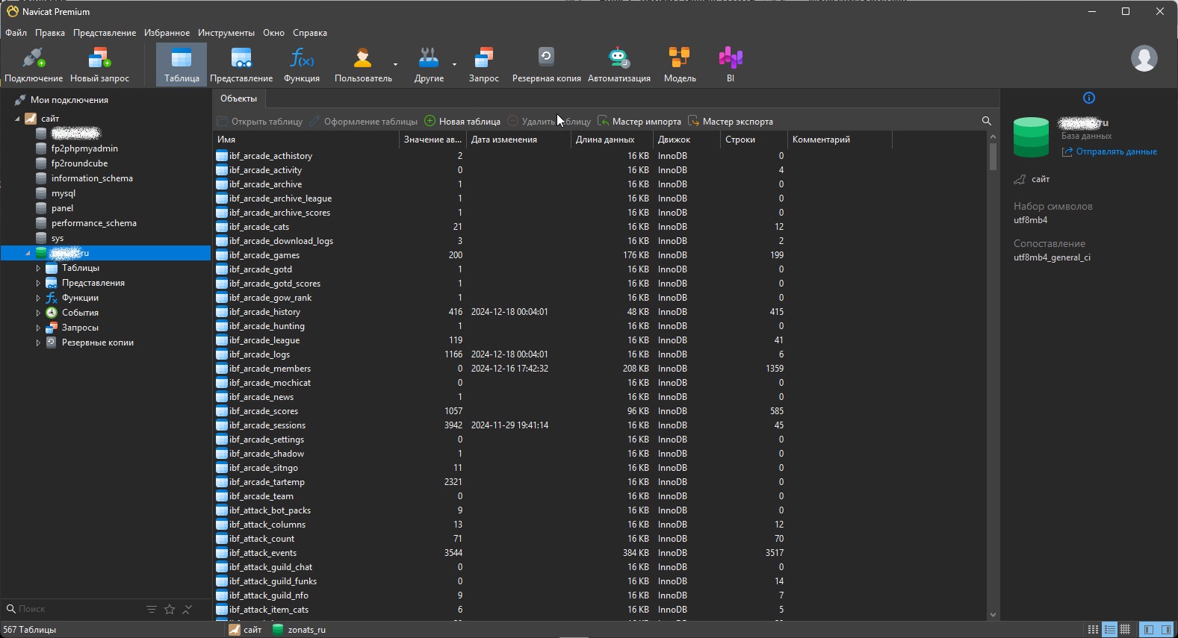Click the search magnifier in object toolbar
Viewport: 1178px width, 638px height.
pyautogui.click(x=986, y=121)
